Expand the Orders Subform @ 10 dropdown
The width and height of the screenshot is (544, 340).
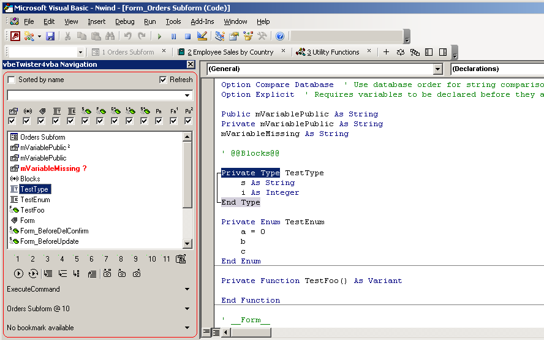tap(187, 308)
